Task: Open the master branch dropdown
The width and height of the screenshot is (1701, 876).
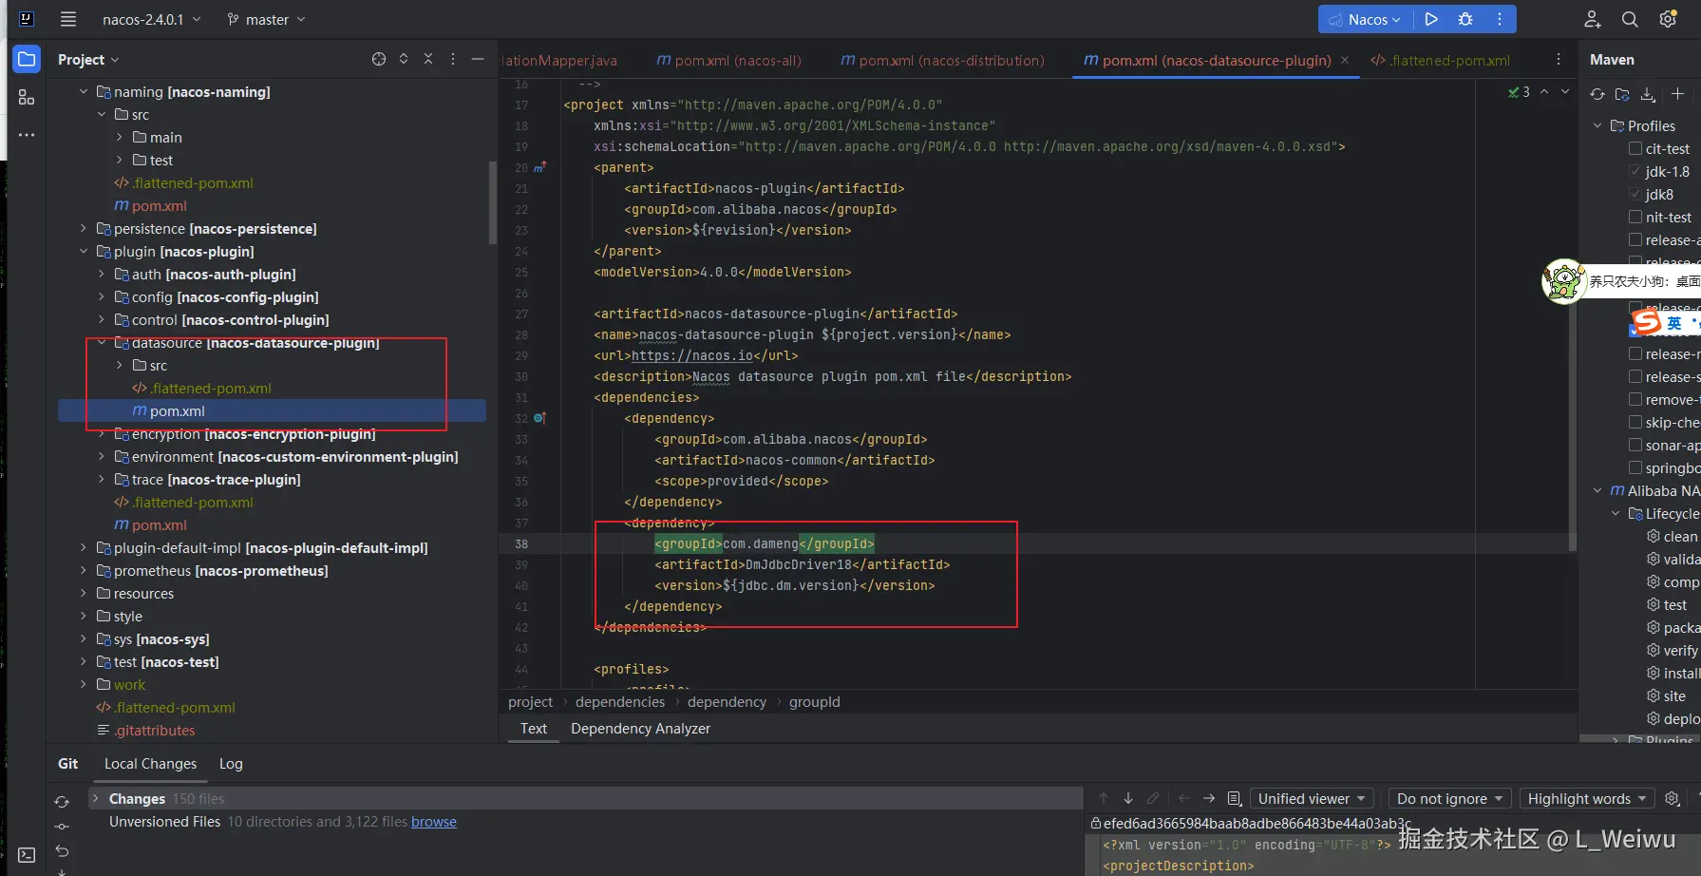Action: pyautogui.click(x=267, y=19)
